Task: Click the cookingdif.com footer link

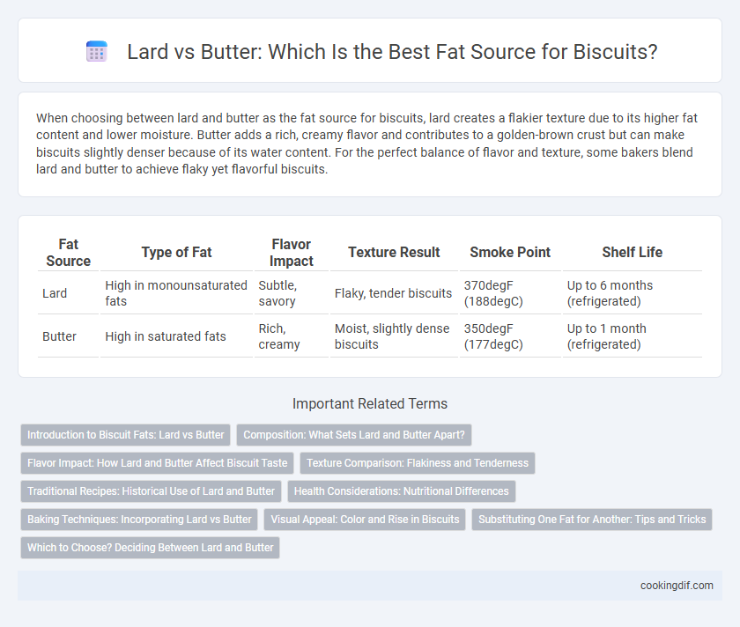Action: coord(677,586)
